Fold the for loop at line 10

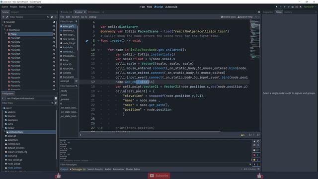pyautogui.click(x=98, y=50)
